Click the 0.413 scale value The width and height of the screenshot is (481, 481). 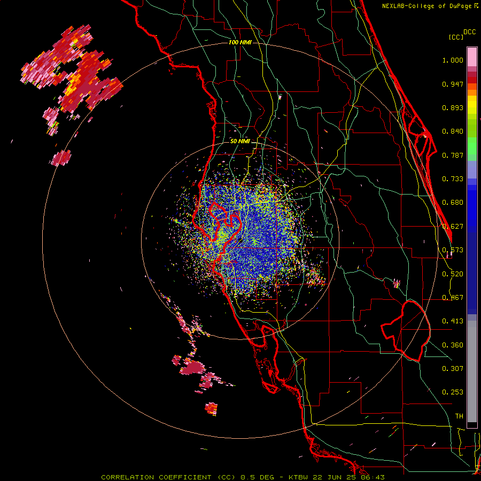point(453,321)
